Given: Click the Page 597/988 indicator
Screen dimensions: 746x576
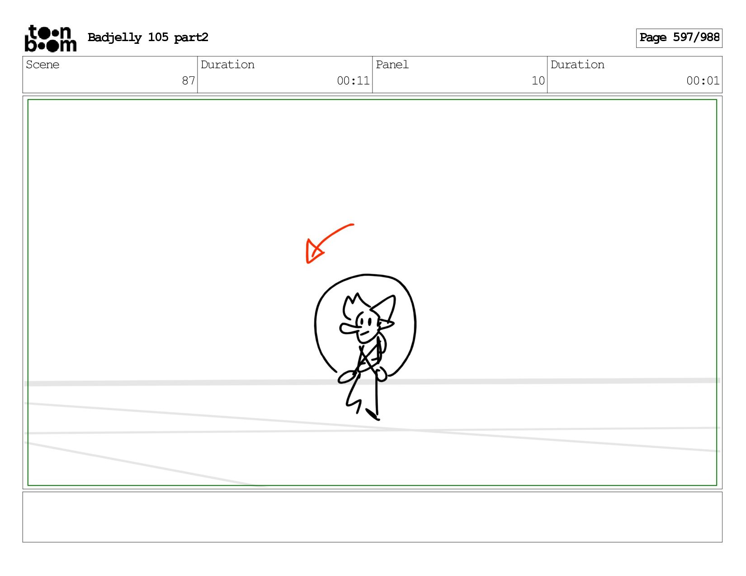Looking at the screenshot, I should pos(679,37).
